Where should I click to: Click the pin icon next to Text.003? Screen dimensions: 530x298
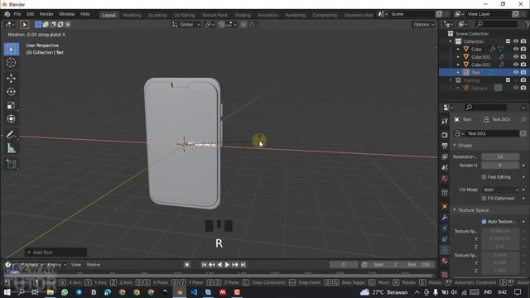(523, 119)
